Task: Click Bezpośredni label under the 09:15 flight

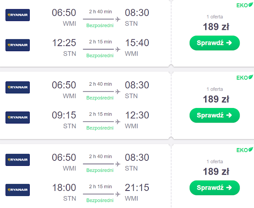Action: click(x=100, y=128)
